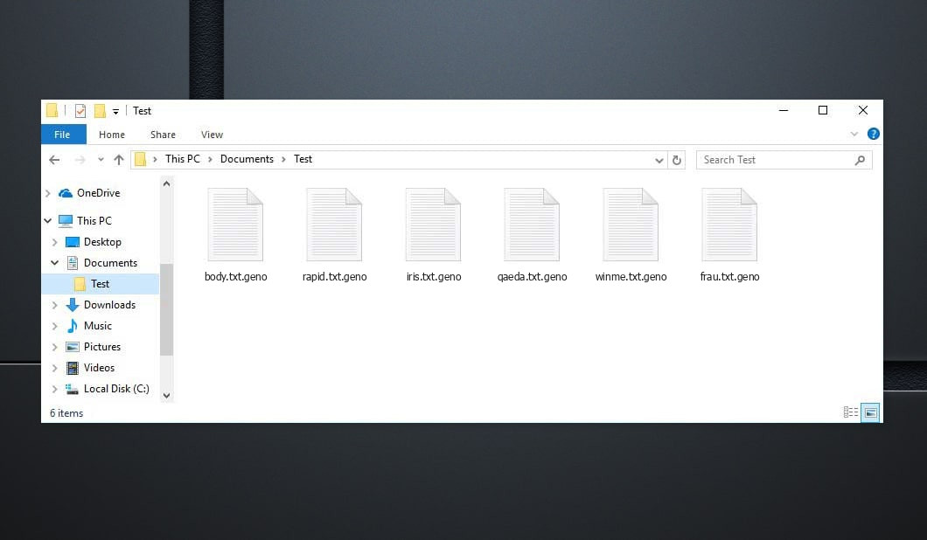Click the navigation pane scrollbar thumb

click(x=167, y=309)
